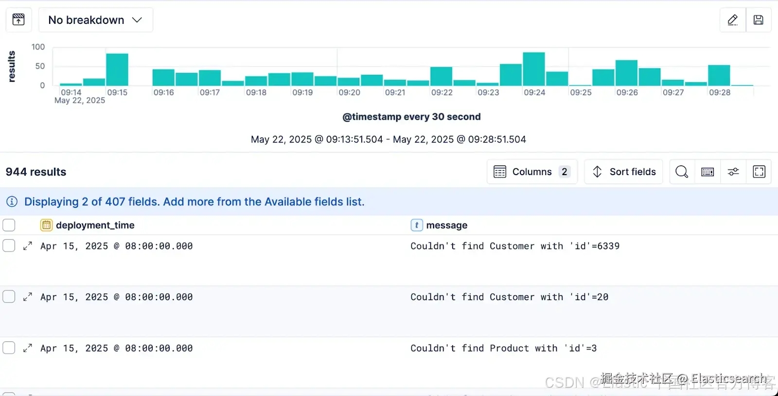Open the pencil edit visualization icon
778x396 pixels.
733,20
